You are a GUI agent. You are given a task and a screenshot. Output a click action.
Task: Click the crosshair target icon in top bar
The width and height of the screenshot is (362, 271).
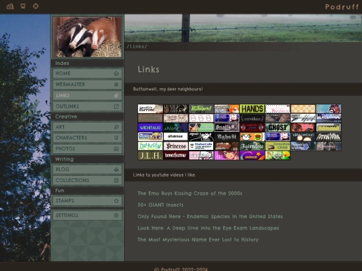click(36, 6)
